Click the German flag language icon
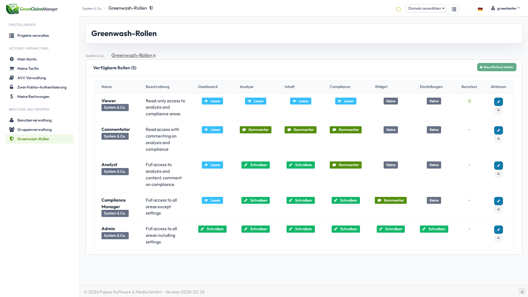The image size is (528, 297). pyautogui.click(x=480, y=9)
